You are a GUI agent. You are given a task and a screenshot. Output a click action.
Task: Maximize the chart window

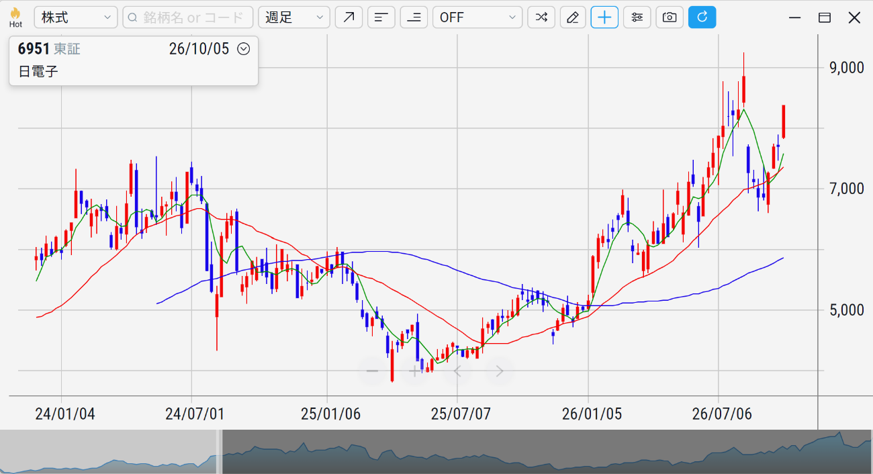click(825, 17)
